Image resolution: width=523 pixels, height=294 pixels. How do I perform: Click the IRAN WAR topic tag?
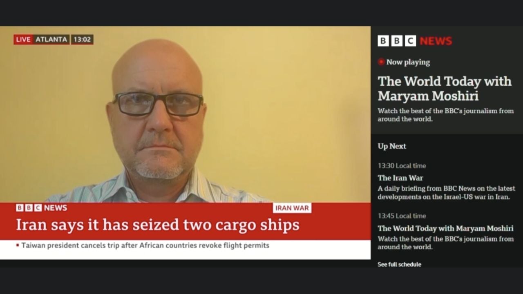(x=292, y=208)
